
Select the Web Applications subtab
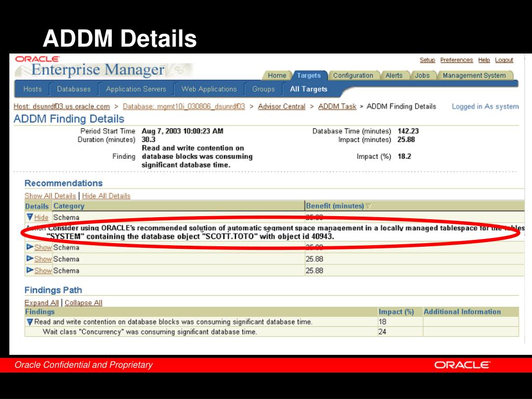point(209,89)
